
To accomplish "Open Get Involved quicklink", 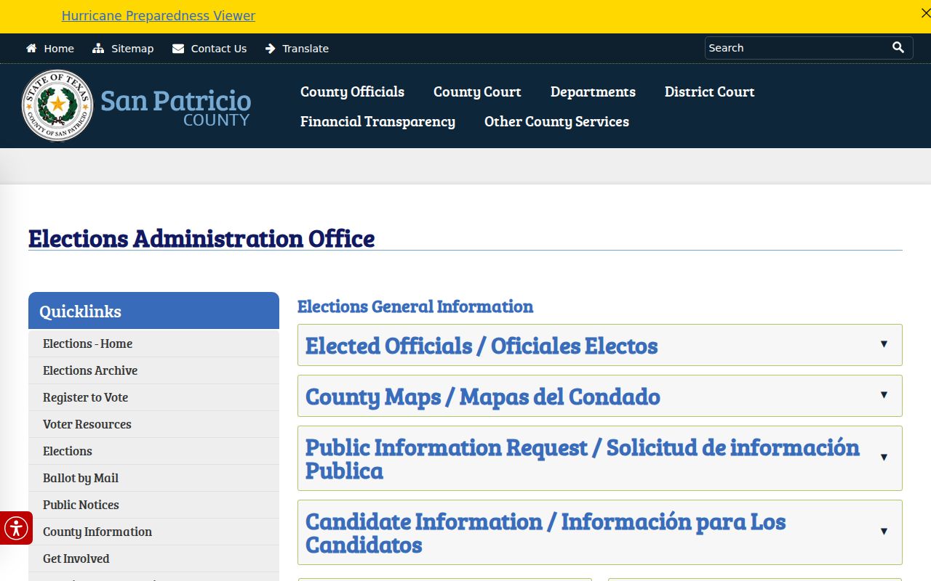I will pos(153,558).
